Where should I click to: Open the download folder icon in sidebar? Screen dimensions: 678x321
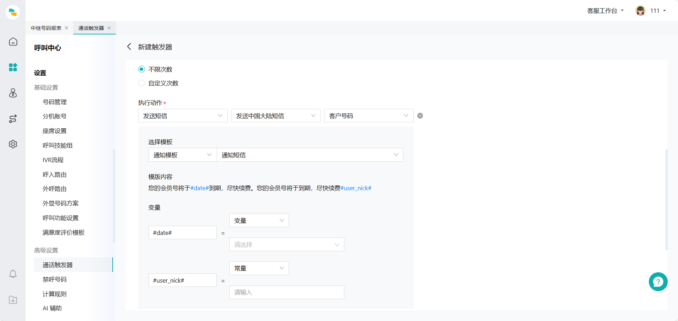(13, 300)
